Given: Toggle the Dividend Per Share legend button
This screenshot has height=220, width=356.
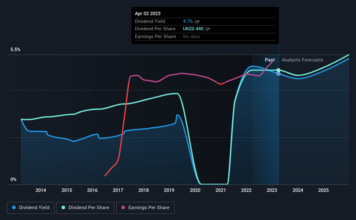Looking at the screenshot, I should click(x=85, y=207).
